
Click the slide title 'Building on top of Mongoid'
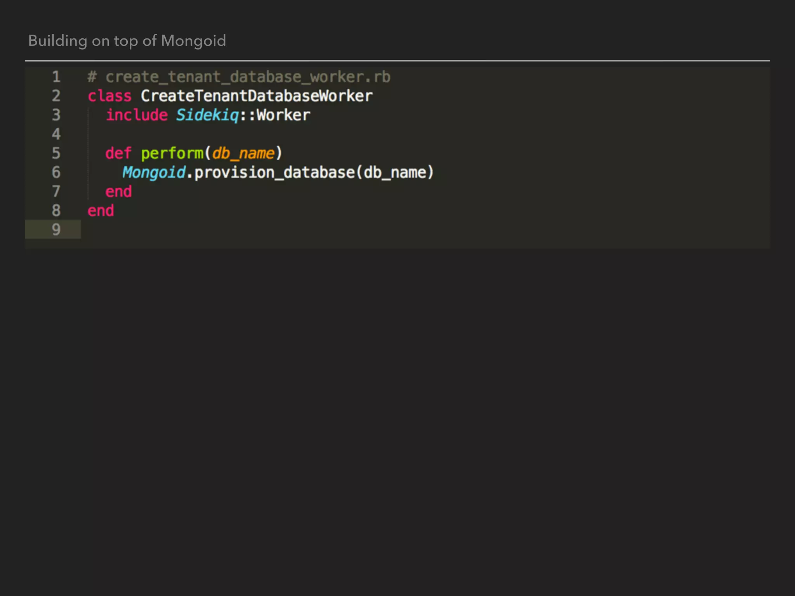coord(127,41)
